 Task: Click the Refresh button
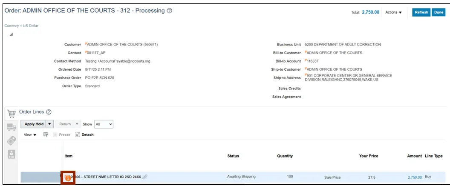point(421,12)
